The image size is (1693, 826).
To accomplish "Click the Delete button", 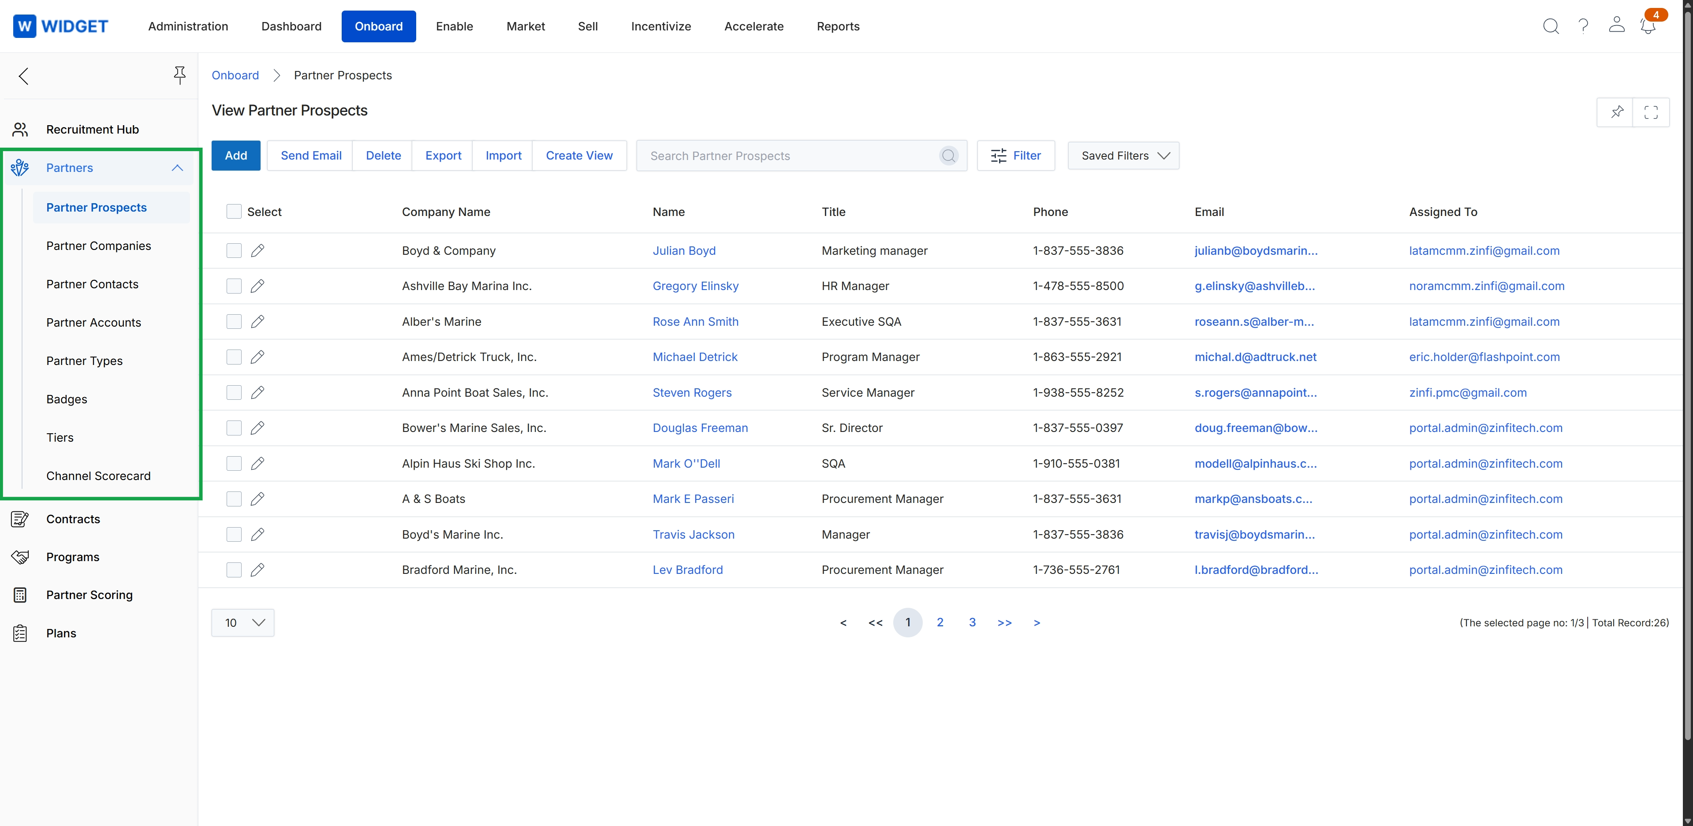I will (x=383, y=156).
